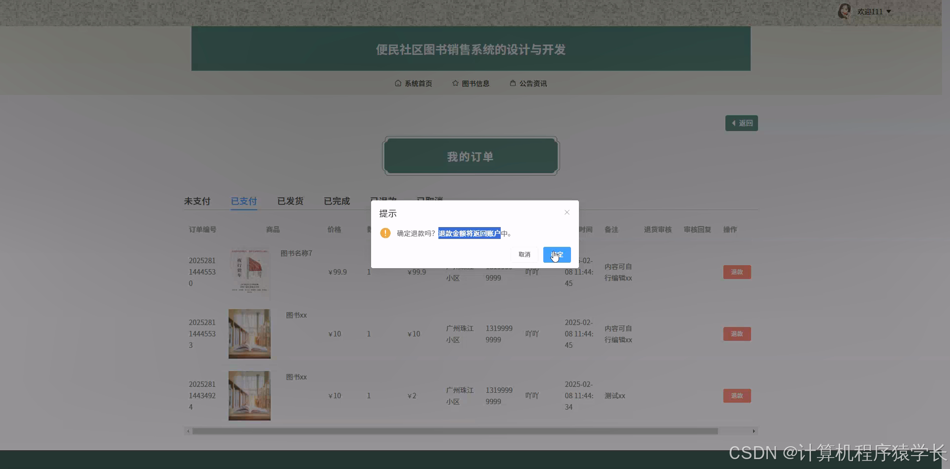
Task: Switch to the 未支付 tab
Action: pos(197,201)
